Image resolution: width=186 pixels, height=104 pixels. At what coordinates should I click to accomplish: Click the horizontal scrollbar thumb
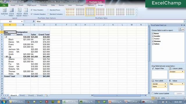click(x=117, y=95)
